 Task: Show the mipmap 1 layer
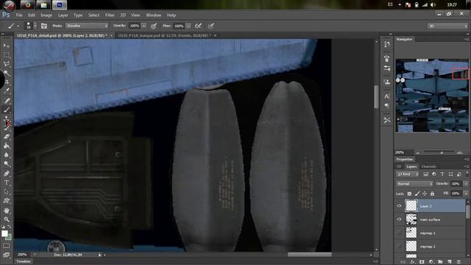[399, 233]
